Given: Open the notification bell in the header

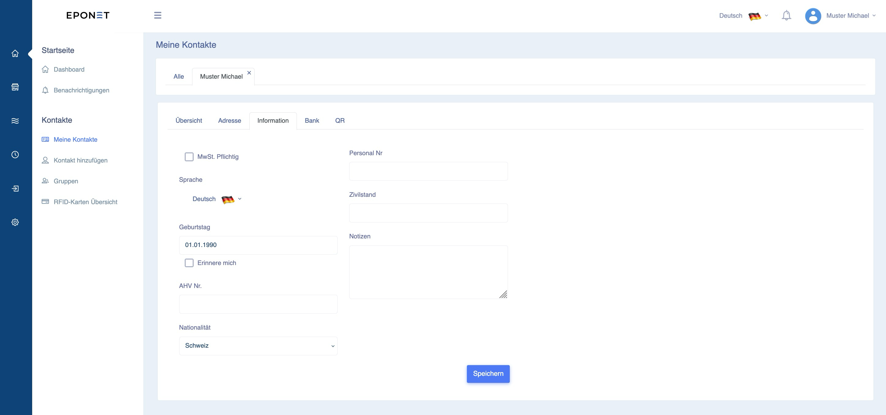Looking at the screenshot, I should pos(786,16).
